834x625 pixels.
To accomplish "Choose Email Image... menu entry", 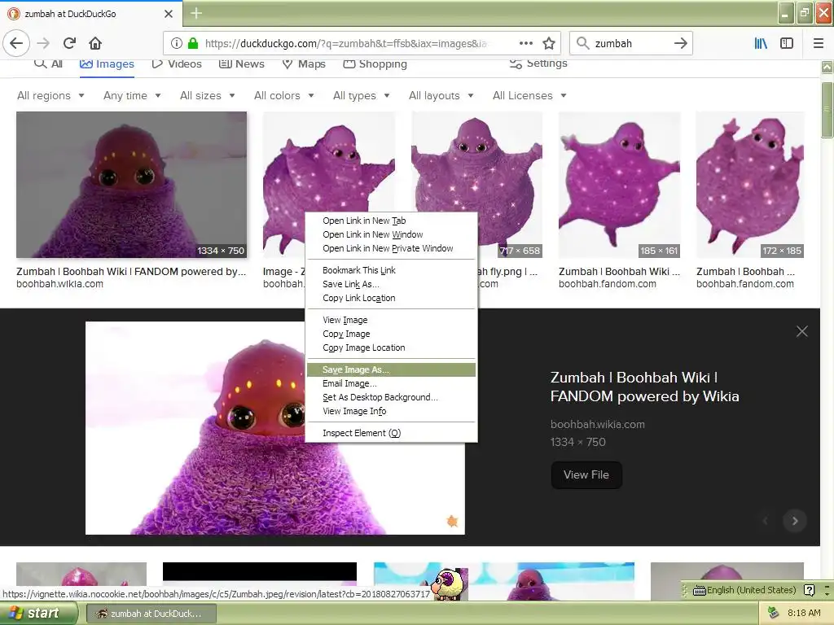I will [x=392, y=383].
